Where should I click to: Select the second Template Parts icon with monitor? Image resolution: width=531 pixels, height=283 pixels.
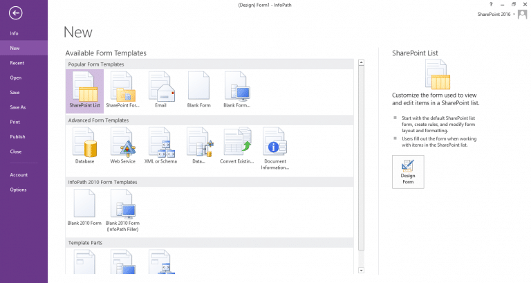[x=122, y=262]
